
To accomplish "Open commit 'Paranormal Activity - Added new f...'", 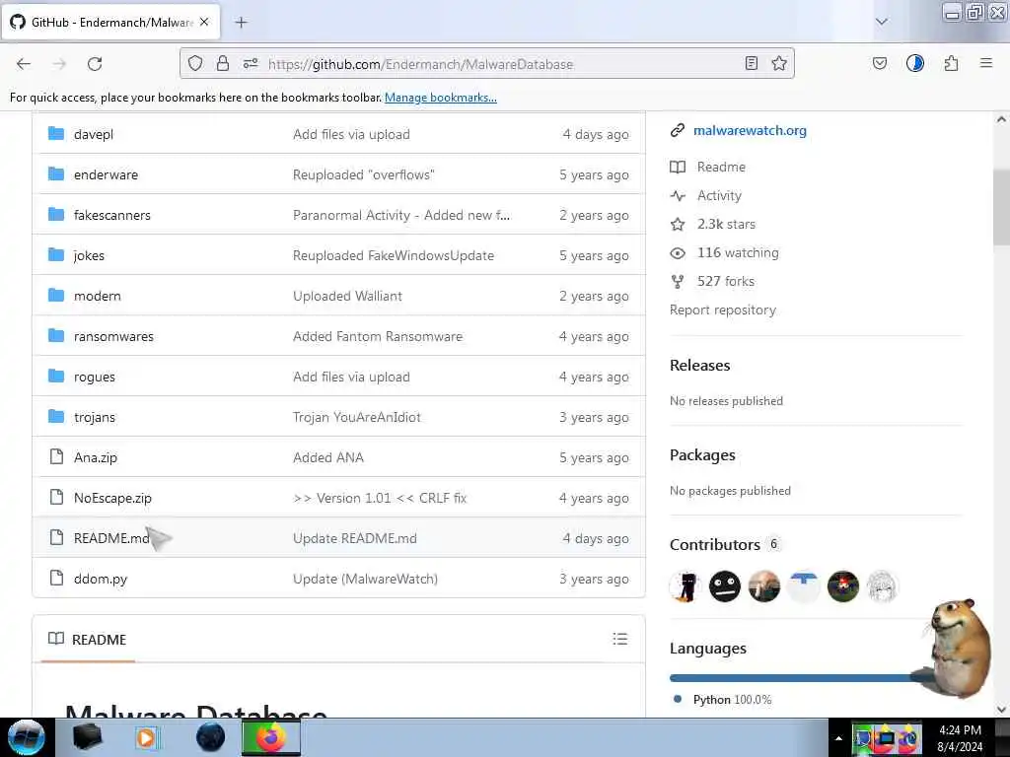I will click(401, 215).
